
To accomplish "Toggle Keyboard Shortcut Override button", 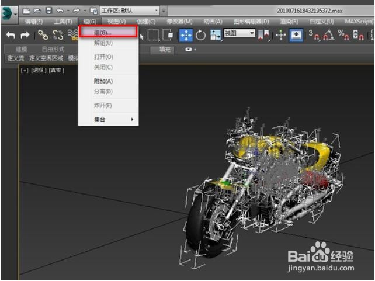I will [296, 35].
